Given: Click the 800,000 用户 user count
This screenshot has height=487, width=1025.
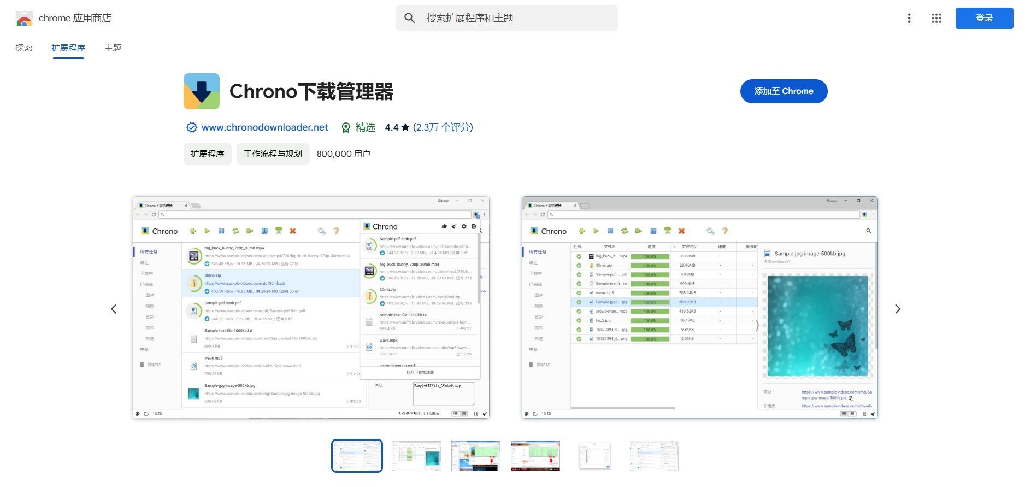Looking at the screenshot, I should [344, 154].
